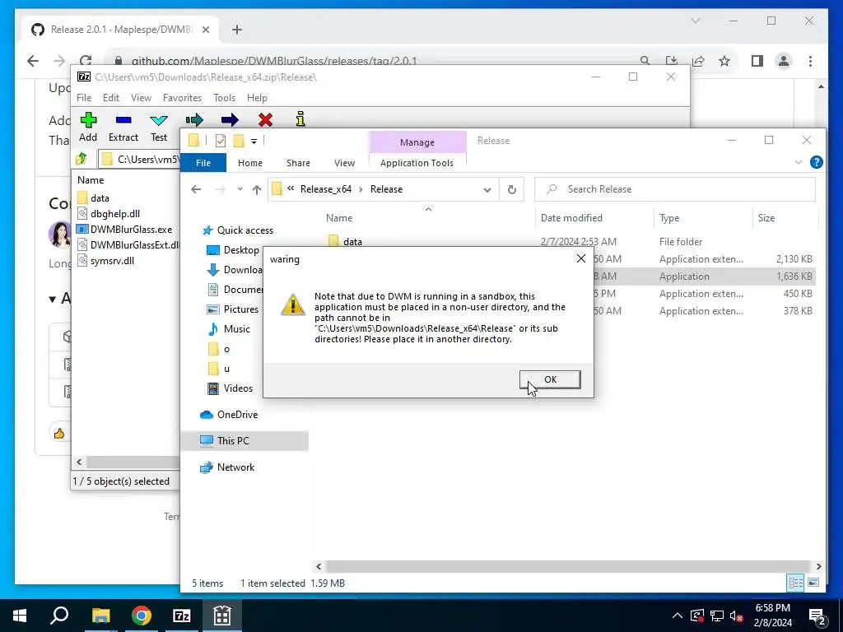
Task: Open Explorer recent locations dropdown
Action: coord(240,189)
